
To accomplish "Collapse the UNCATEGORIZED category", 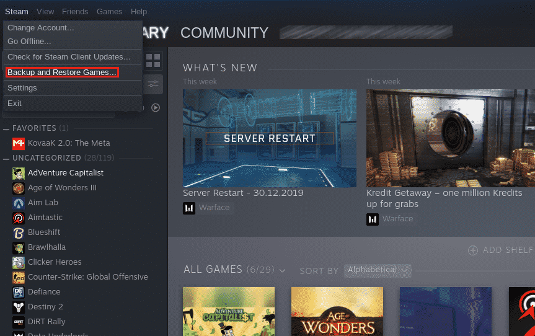I will pos(6,159).
